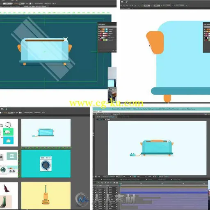Select the highlighted blue layer bar in timeline
Image resolution: width=210 pixels, height=210 pixels.
(164, 193)
